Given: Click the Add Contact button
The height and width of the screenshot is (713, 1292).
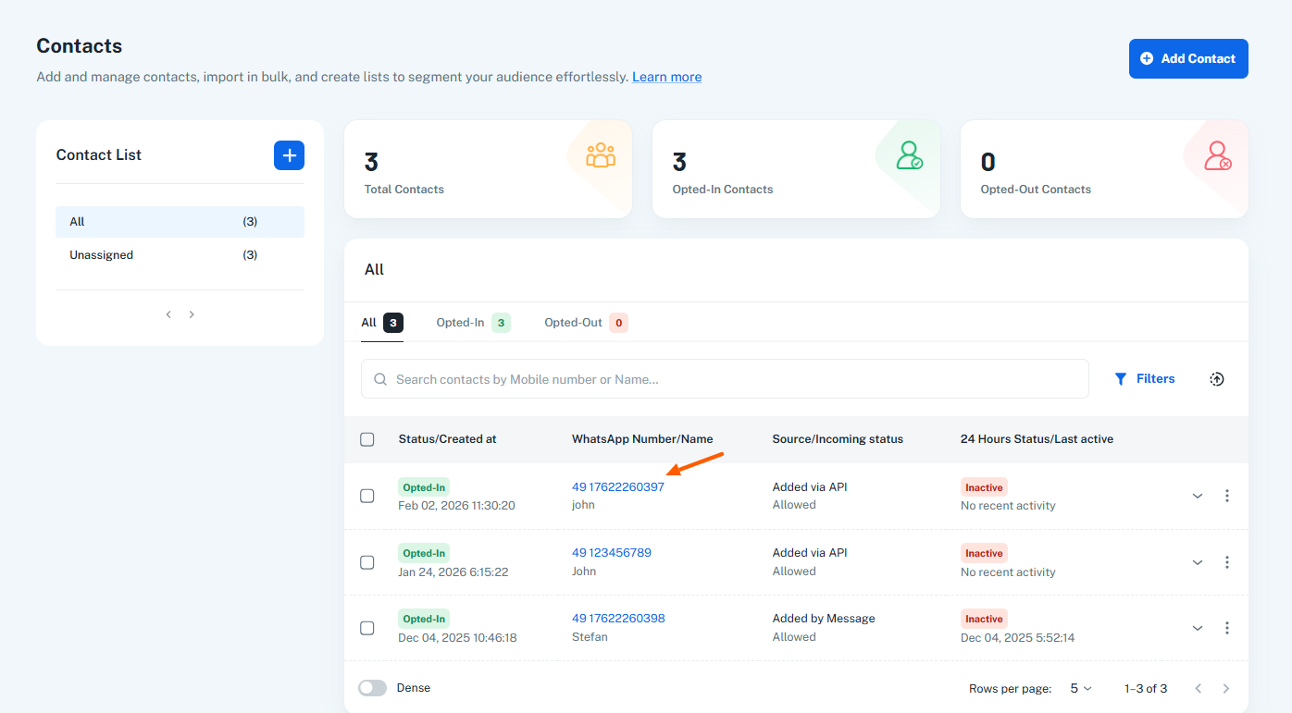Looking at the screenshot, I should click(x=1187, y=58).
